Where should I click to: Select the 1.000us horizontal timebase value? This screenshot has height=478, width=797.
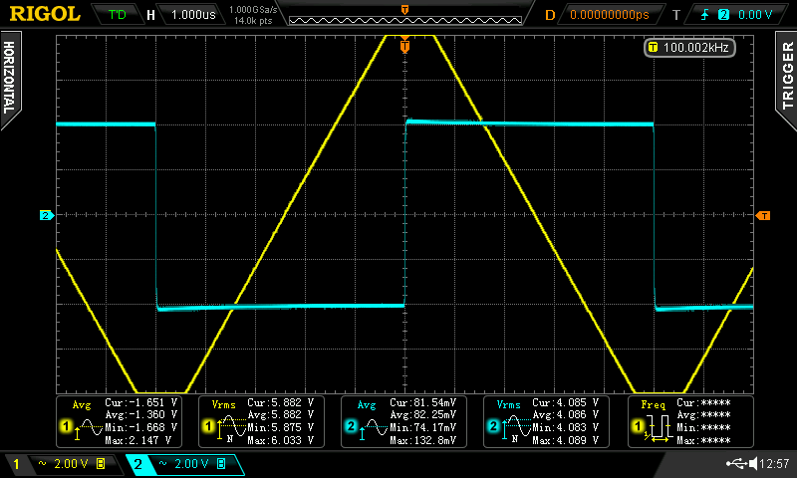[x=194, y=15]
